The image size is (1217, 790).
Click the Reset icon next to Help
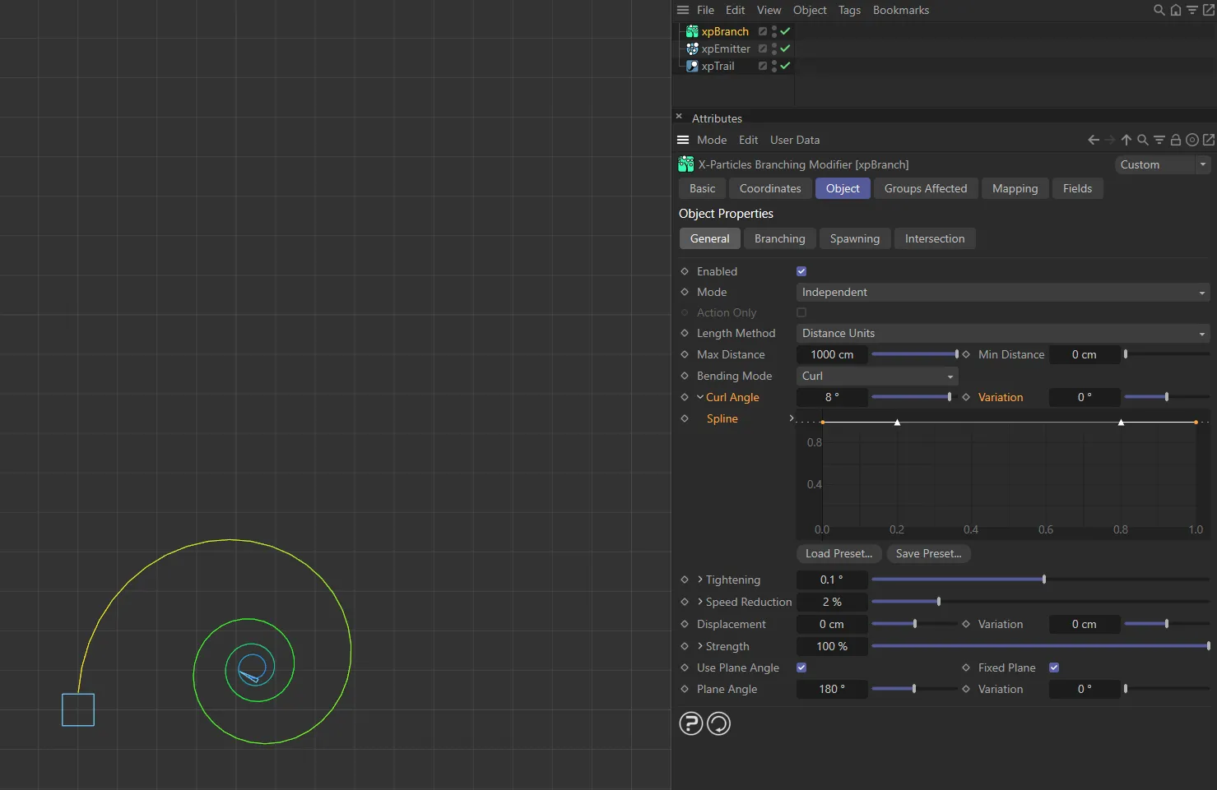point(718,723)
